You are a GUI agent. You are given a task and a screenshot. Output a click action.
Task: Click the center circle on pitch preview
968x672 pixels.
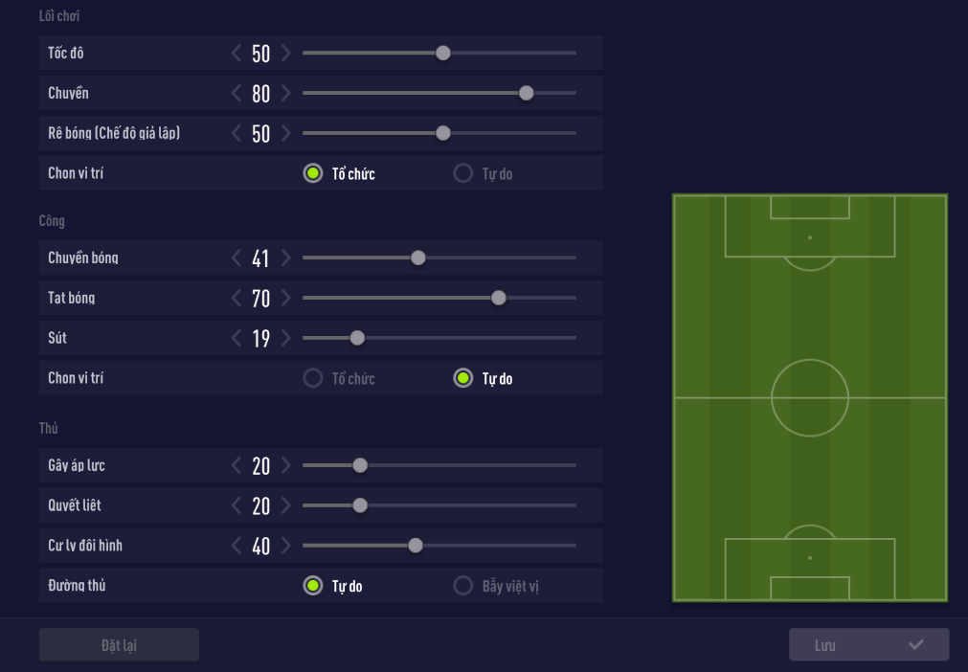[810, 397]
